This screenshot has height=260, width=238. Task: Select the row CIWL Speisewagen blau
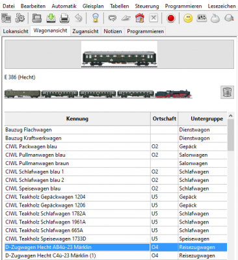tap(116, 188)
